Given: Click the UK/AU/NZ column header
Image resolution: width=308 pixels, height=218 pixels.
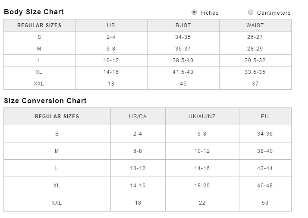Looking at the screenshot, I should (202, 117).
